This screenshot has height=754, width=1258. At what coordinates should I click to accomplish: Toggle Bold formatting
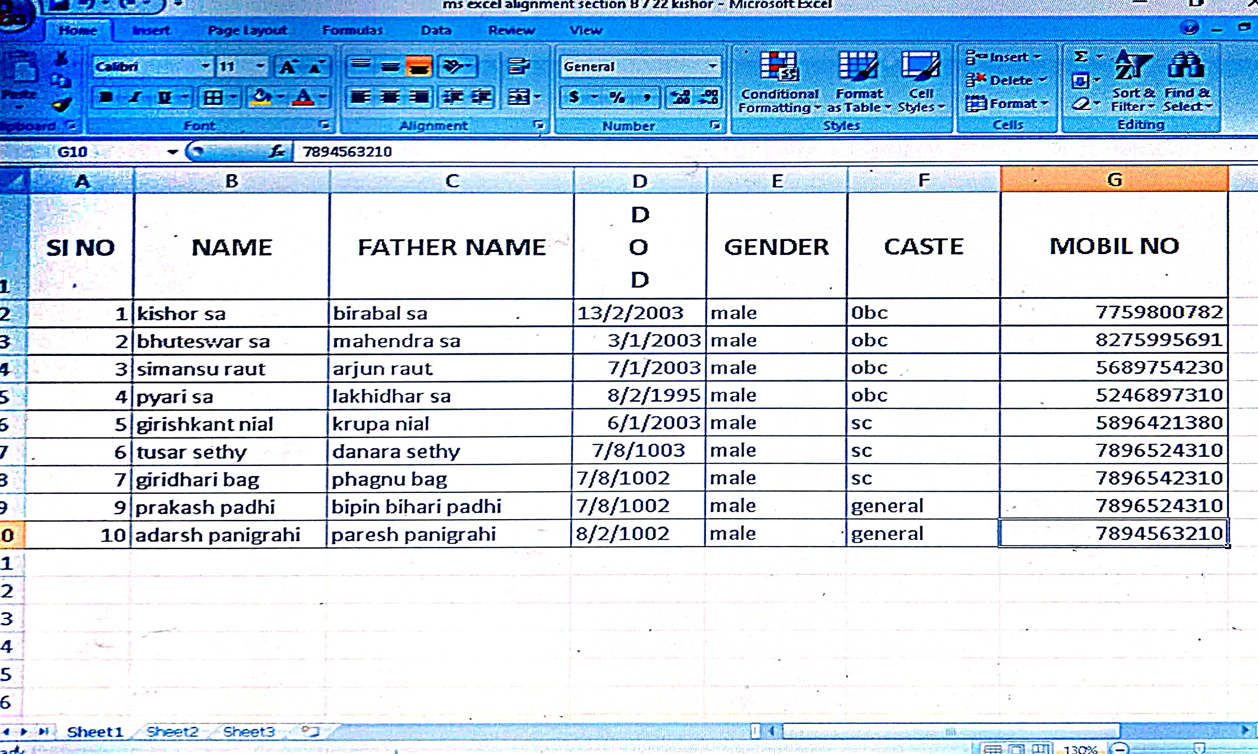(106, 97)
